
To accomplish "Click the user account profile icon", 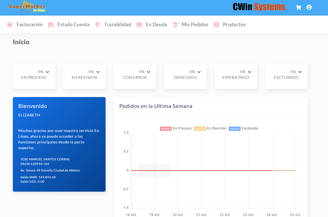I will coord(309,7).
